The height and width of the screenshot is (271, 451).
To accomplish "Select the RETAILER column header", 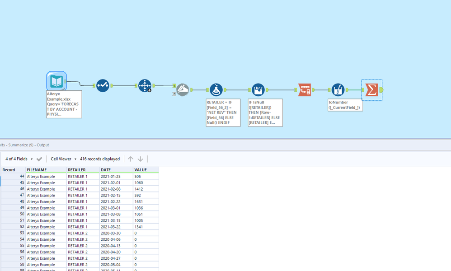I will (x=77, y=169).
